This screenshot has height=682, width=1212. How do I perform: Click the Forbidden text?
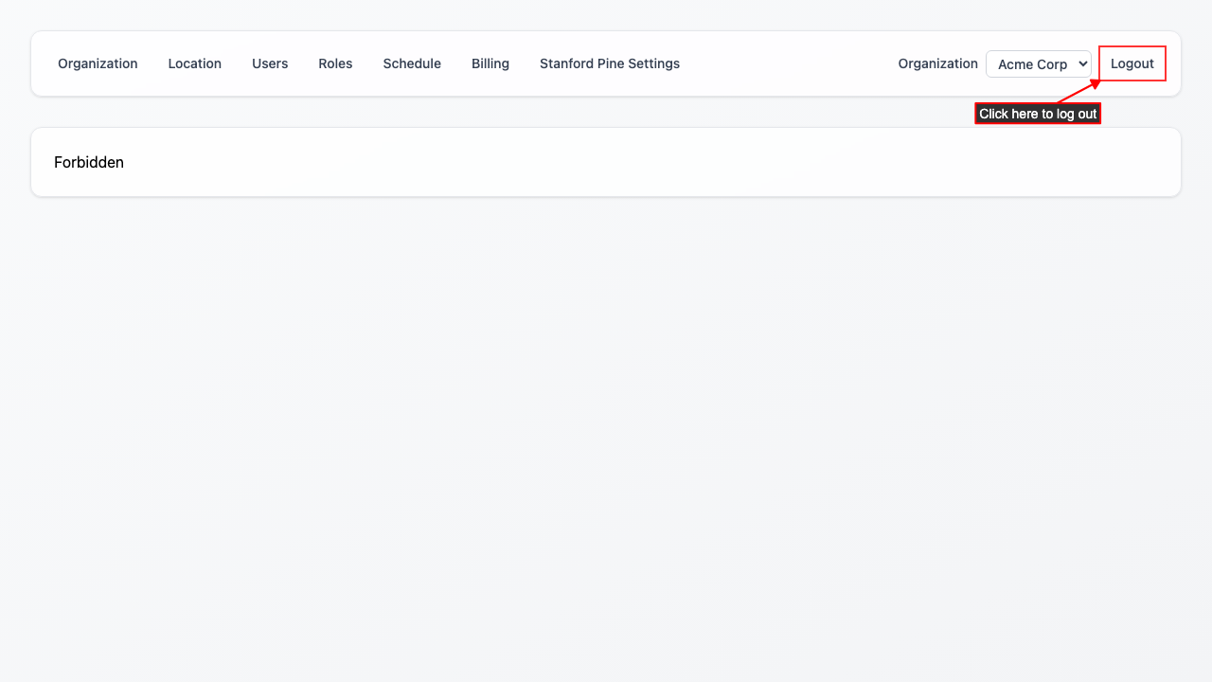pos(89,162)
